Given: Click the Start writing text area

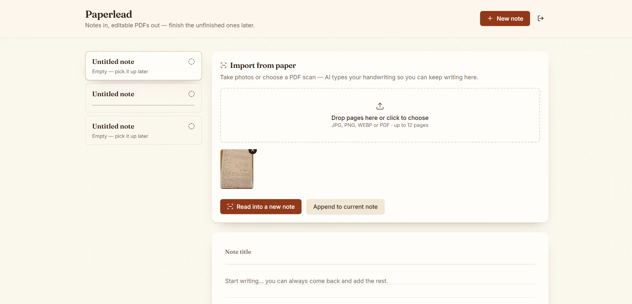Looking at the screenshot, I should pos(380,281).
